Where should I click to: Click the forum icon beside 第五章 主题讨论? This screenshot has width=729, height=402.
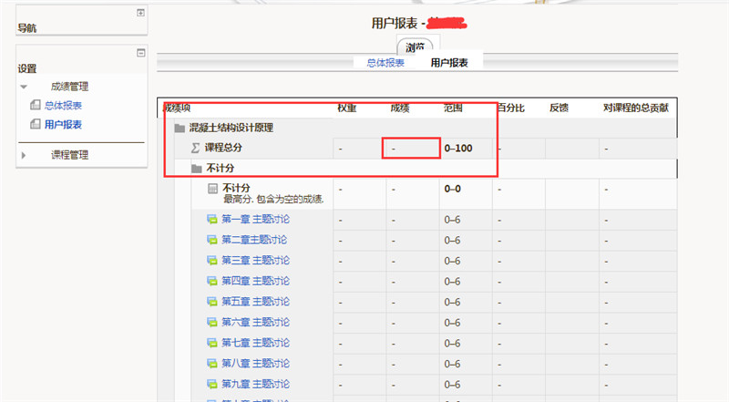[211, 302]
